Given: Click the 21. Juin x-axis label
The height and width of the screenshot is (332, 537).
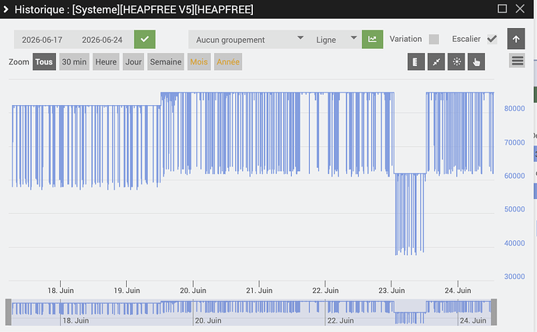Looking at the screenshot, I should pyautogui.click(x=259, y=291).
